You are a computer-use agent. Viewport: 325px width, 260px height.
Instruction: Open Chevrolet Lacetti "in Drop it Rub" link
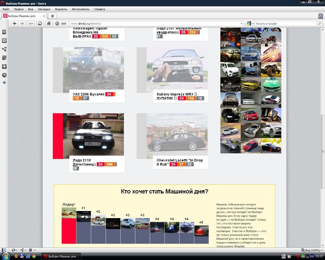pos(180,162)
